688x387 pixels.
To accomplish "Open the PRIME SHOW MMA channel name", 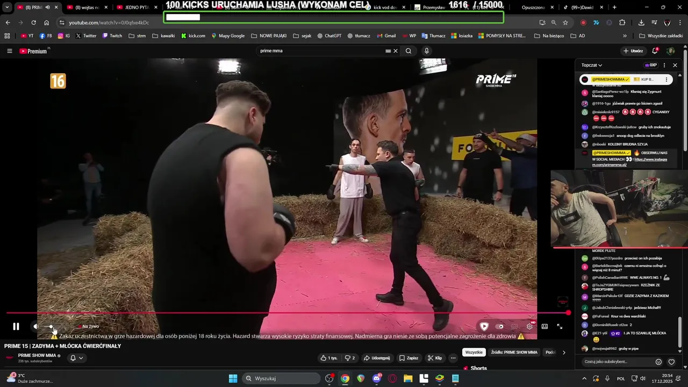I will coord(37,355).
